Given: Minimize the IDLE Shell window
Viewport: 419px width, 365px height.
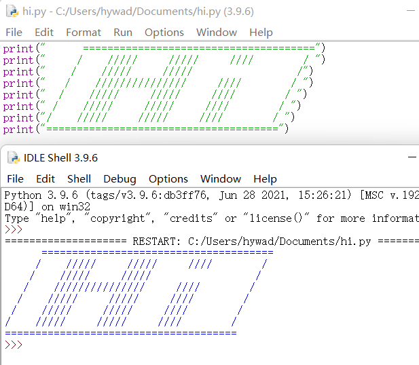Looking at the screenshot, I should point(412,157).
